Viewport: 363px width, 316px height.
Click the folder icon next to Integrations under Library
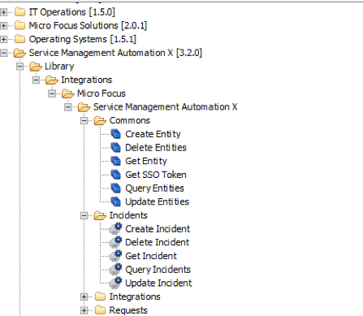tap(52, 80)
